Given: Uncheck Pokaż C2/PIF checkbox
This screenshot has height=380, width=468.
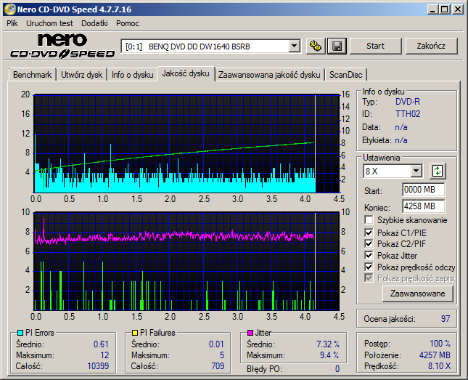Looking at the screenshot, I should 369,243.
